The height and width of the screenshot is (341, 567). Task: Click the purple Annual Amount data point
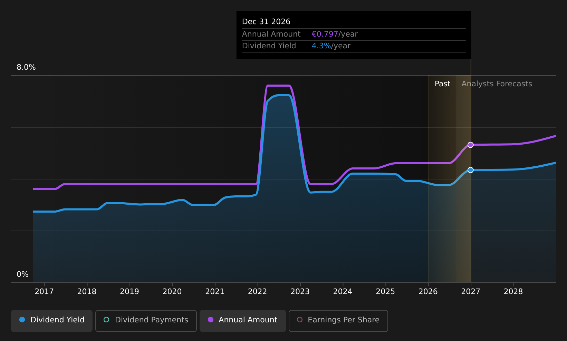tap(470, 145)
